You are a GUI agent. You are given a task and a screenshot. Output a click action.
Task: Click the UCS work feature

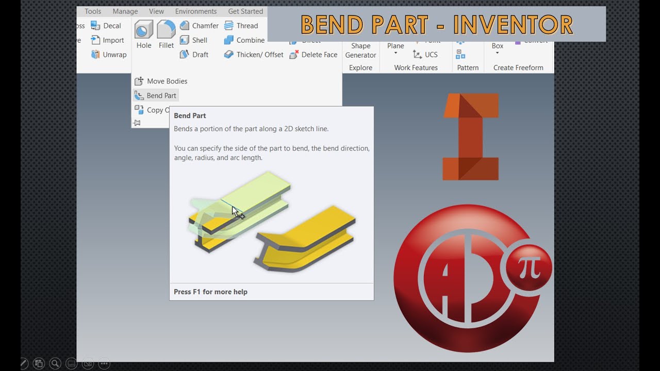click(x=425, y=55)
